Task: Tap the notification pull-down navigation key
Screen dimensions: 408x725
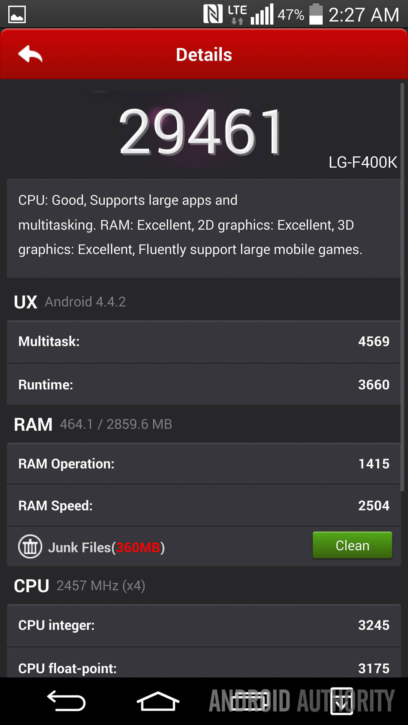Action: [342, 702]
